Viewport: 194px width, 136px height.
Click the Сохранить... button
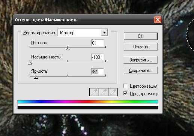(x=141, y=70)
